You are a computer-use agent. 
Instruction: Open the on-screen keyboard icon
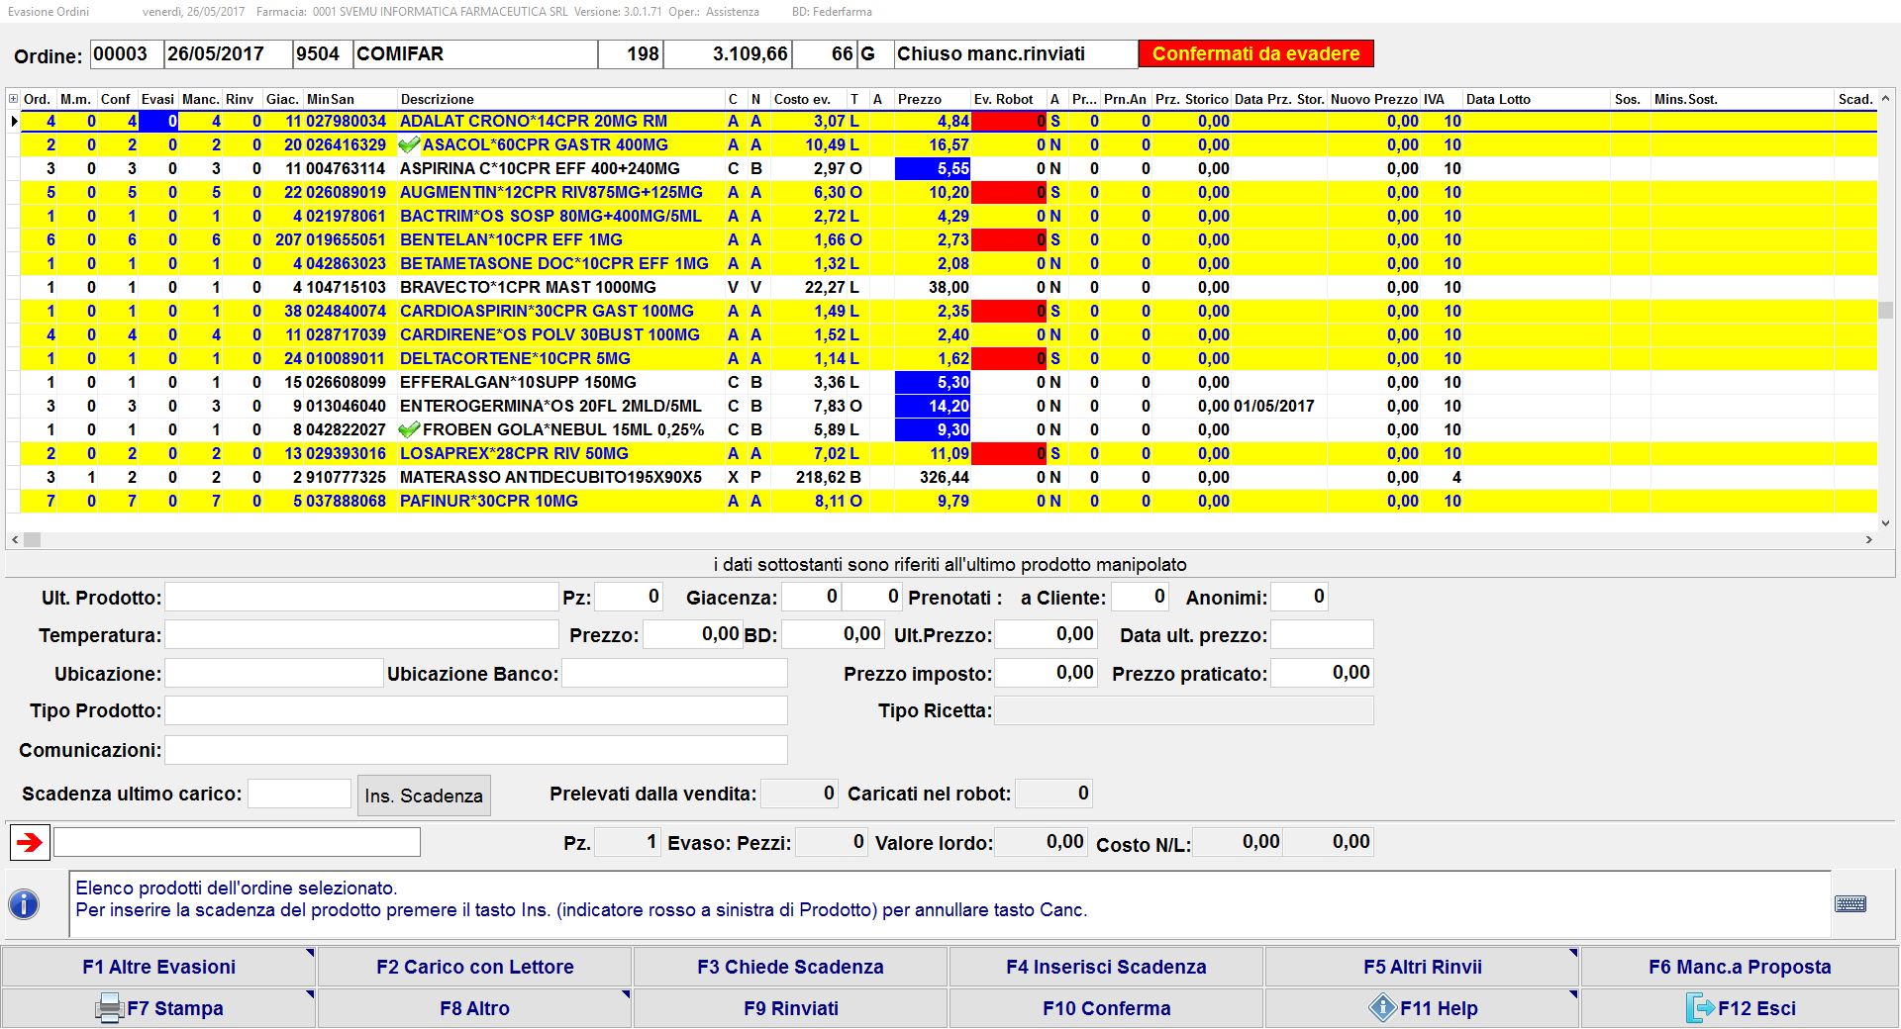pos(1850,903)
